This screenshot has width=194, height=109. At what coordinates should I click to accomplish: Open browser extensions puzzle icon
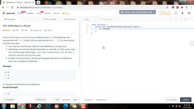[x=182, y=7]
